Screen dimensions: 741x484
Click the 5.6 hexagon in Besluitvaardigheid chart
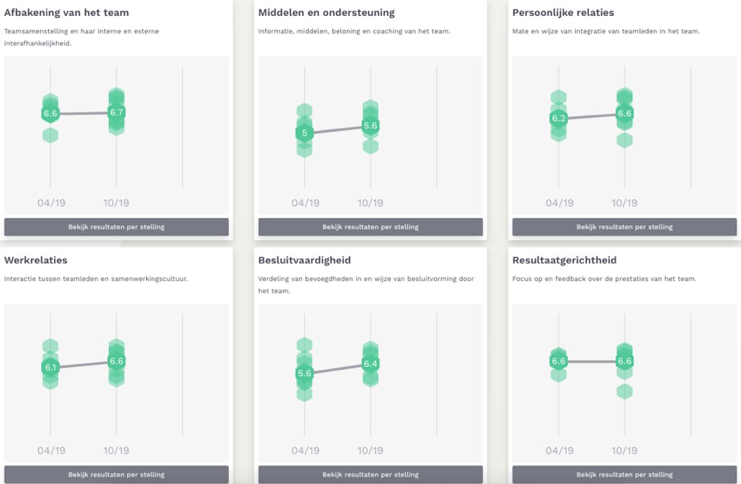(x=304, y=374)
